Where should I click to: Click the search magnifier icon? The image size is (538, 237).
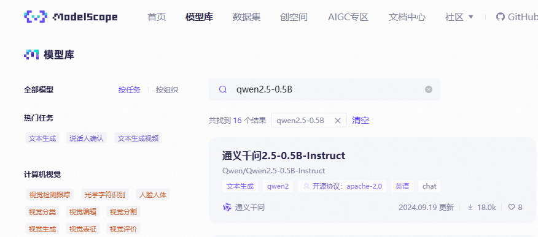tap(223, 89)
